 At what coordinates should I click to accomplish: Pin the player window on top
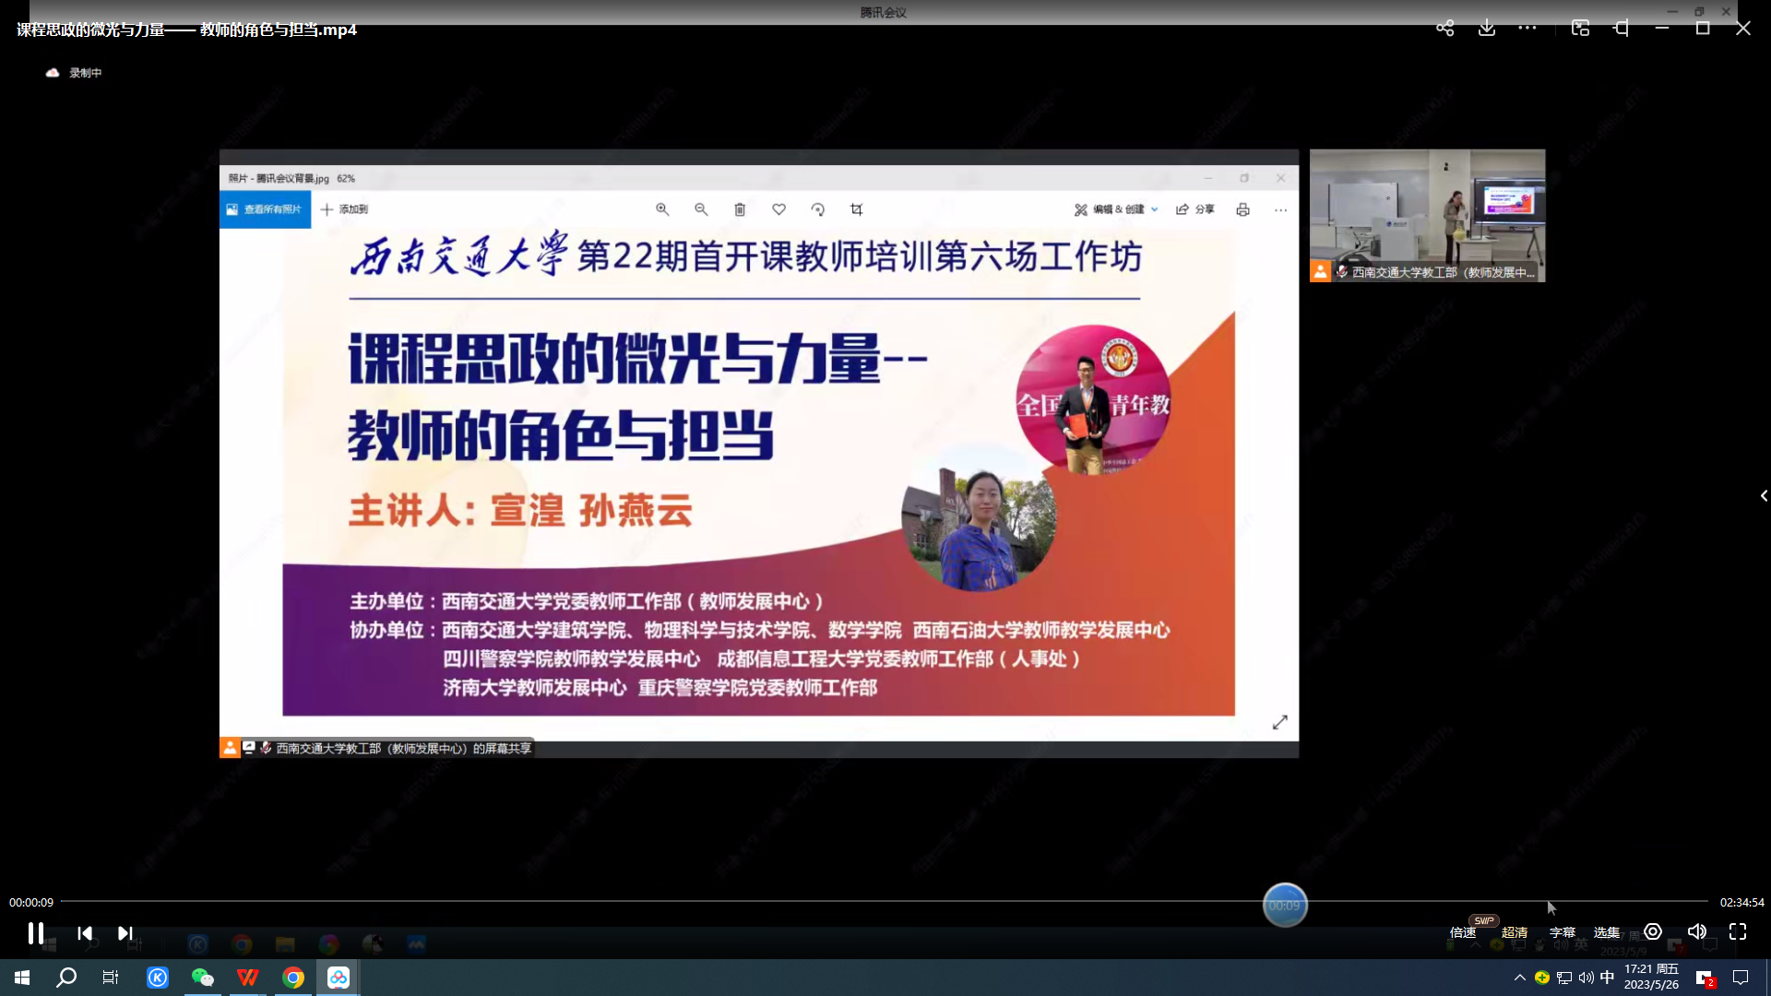[x=1621, y=29]
